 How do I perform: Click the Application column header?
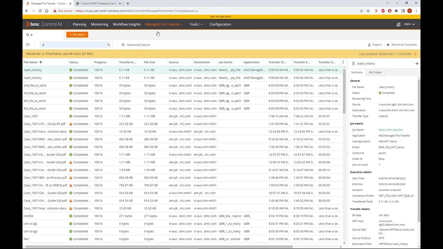pyautogui.click(x=251, y=62)
